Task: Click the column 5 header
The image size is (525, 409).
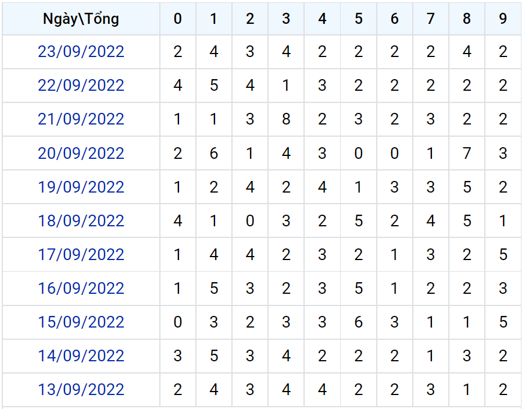Action: coord(358,19)
